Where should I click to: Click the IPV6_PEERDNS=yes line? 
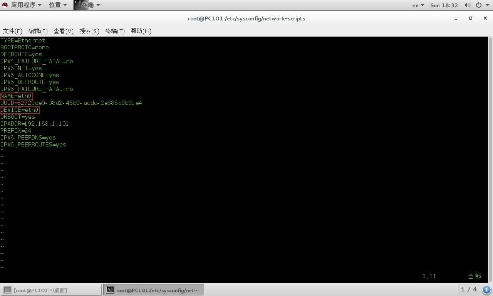point(28,138)
